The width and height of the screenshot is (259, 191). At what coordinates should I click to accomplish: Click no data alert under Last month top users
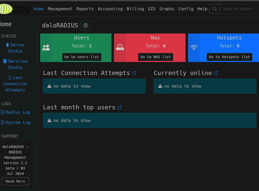[150, 120]
